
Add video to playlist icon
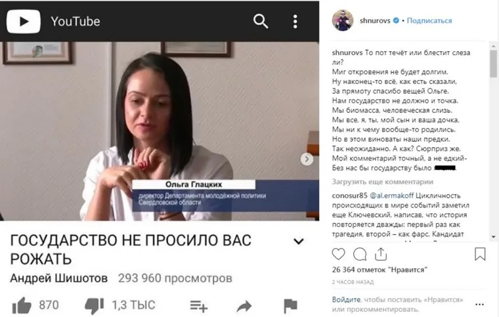click(199, 306)
